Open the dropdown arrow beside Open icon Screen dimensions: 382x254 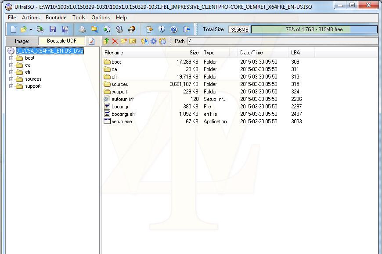pyautogui.click(x=31, y=30)
